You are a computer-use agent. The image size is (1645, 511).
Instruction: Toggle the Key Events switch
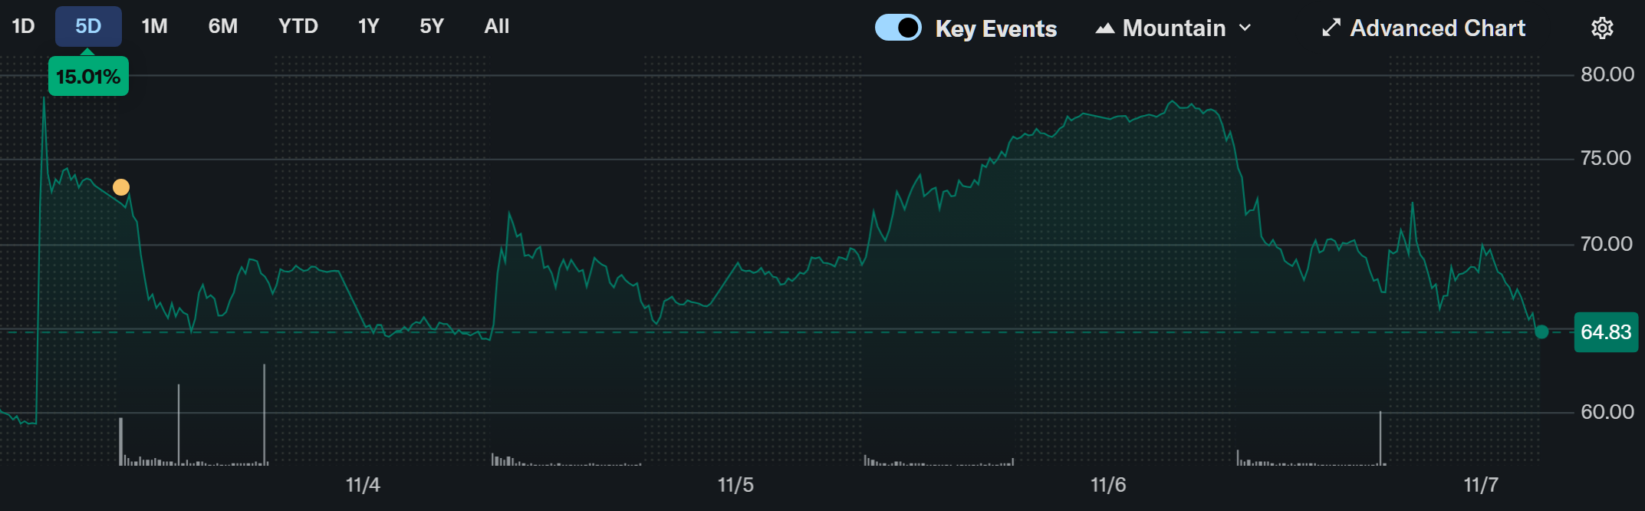[x=898, y=28]
